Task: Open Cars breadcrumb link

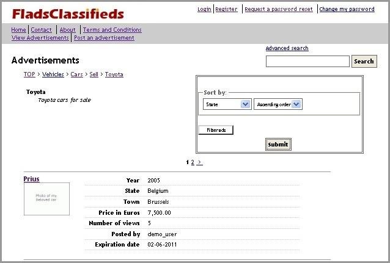Action: [76, 74]
